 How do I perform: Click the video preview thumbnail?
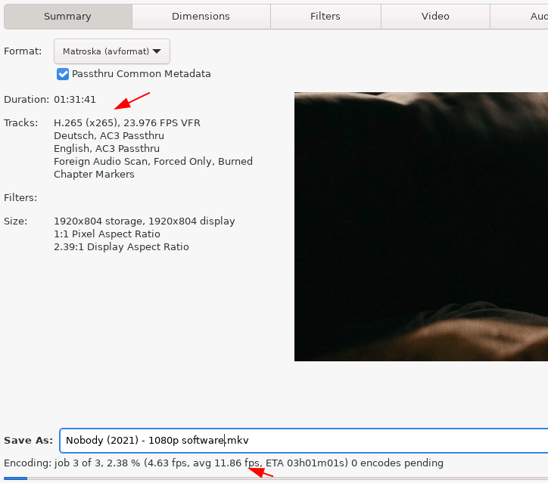(421, 227)
